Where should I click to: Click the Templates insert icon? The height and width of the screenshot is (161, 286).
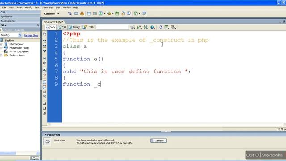tap(136, 13)
